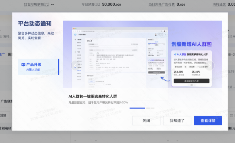Click 当日实耗广告花费 label in background page
This screenshot has width=235, height=143.
162,4
